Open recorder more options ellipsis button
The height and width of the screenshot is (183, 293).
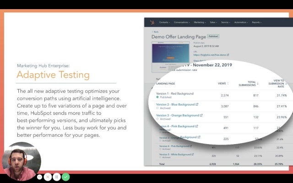pyautogui.click(x=39, y=177)
